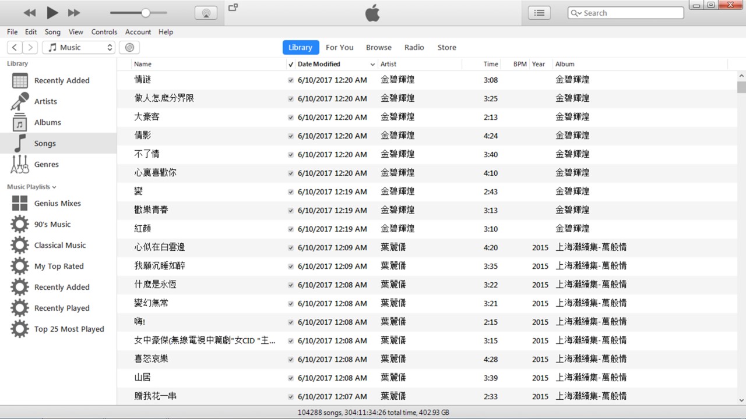Sort songs by Year column

pos(539,65)
